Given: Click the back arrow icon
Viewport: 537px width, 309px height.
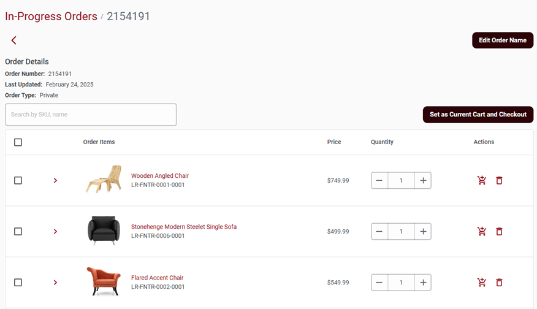Looking at the screenshot, I should (x=13, y=40).
